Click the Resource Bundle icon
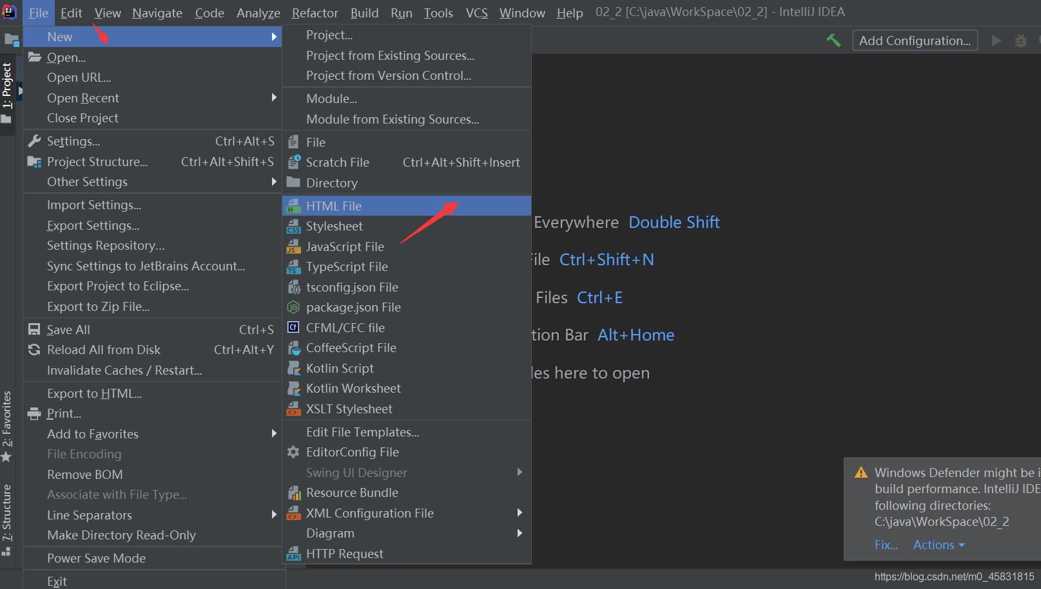This screenshot has width=1041, height=589. click(x=294, y=492)
